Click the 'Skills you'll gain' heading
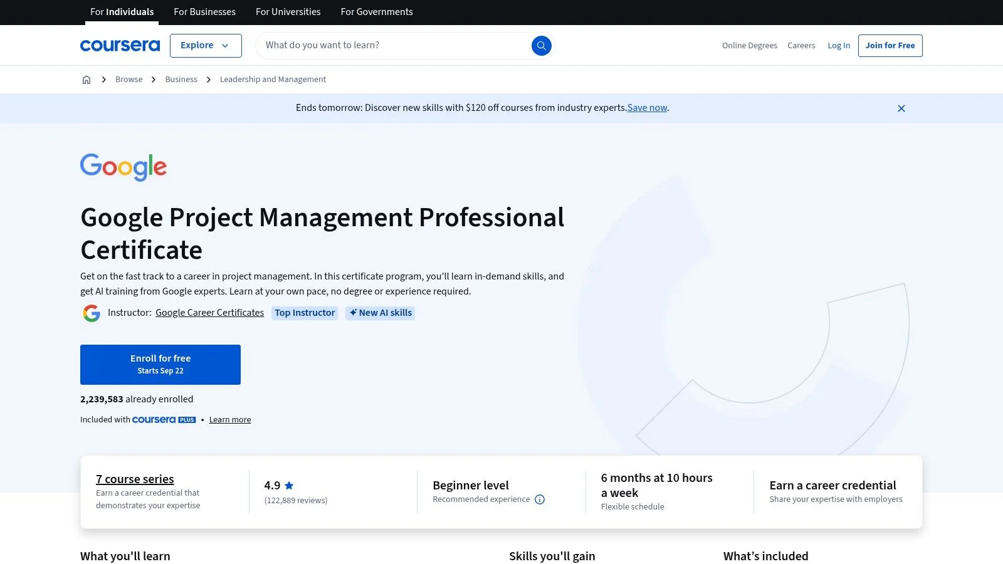The height and width of the screenshot is (564, 1003). click(552, 556)
